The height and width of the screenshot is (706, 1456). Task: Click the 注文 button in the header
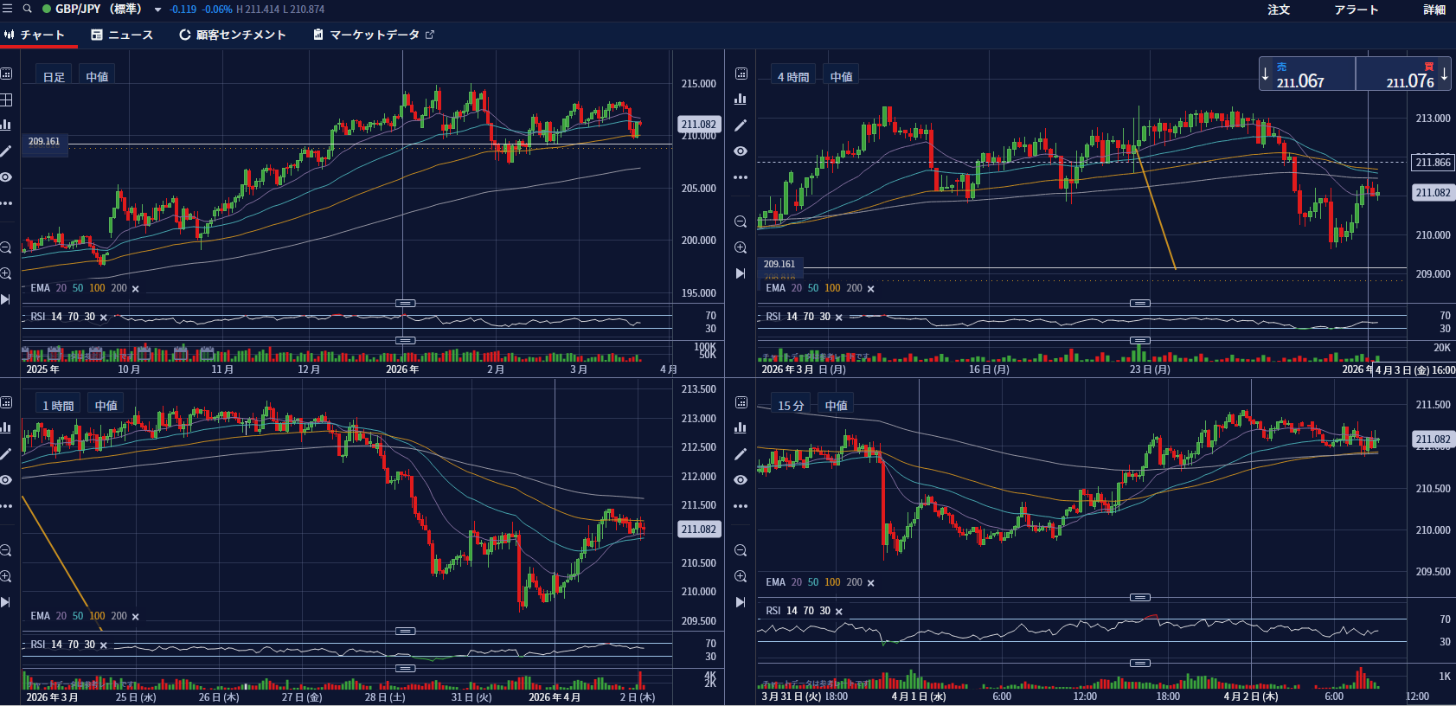pyautogui.click(x=1279, y=10)
